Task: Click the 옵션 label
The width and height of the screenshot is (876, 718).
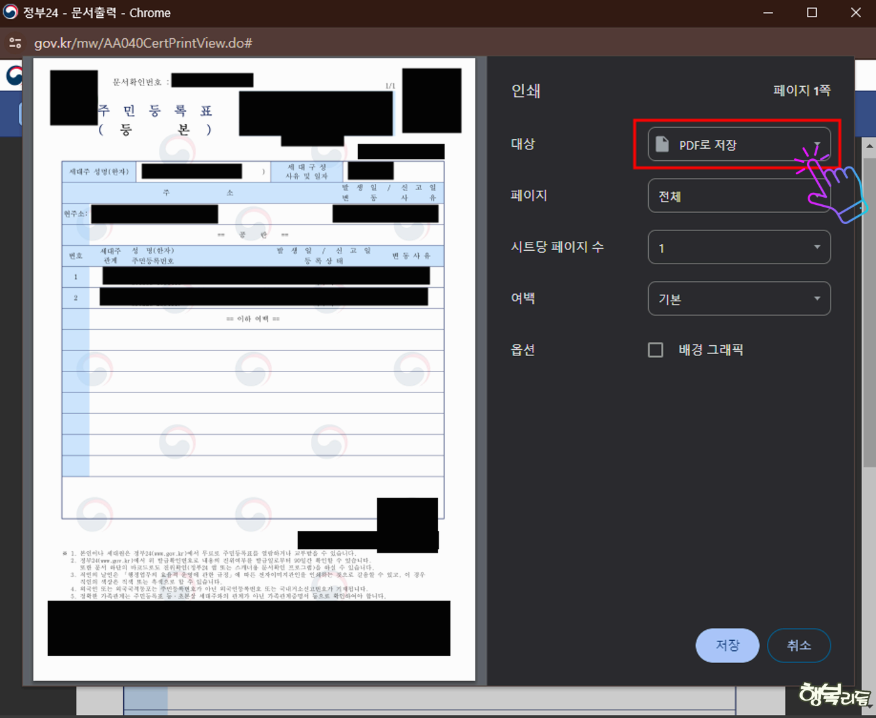Action: 523,350
